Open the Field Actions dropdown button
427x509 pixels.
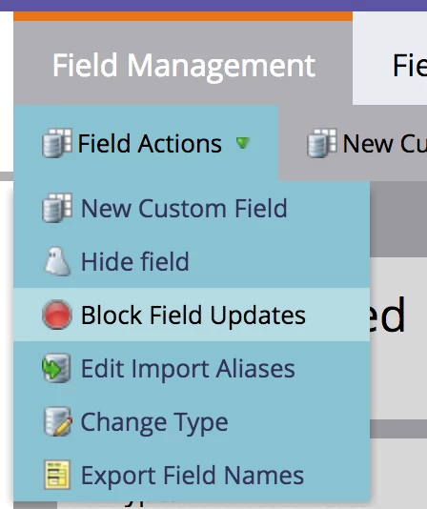(146, 143)
